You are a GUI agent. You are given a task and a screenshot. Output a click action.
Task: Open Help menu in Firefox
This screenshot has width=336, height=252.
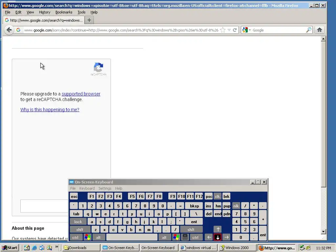(x=94, y=12)
